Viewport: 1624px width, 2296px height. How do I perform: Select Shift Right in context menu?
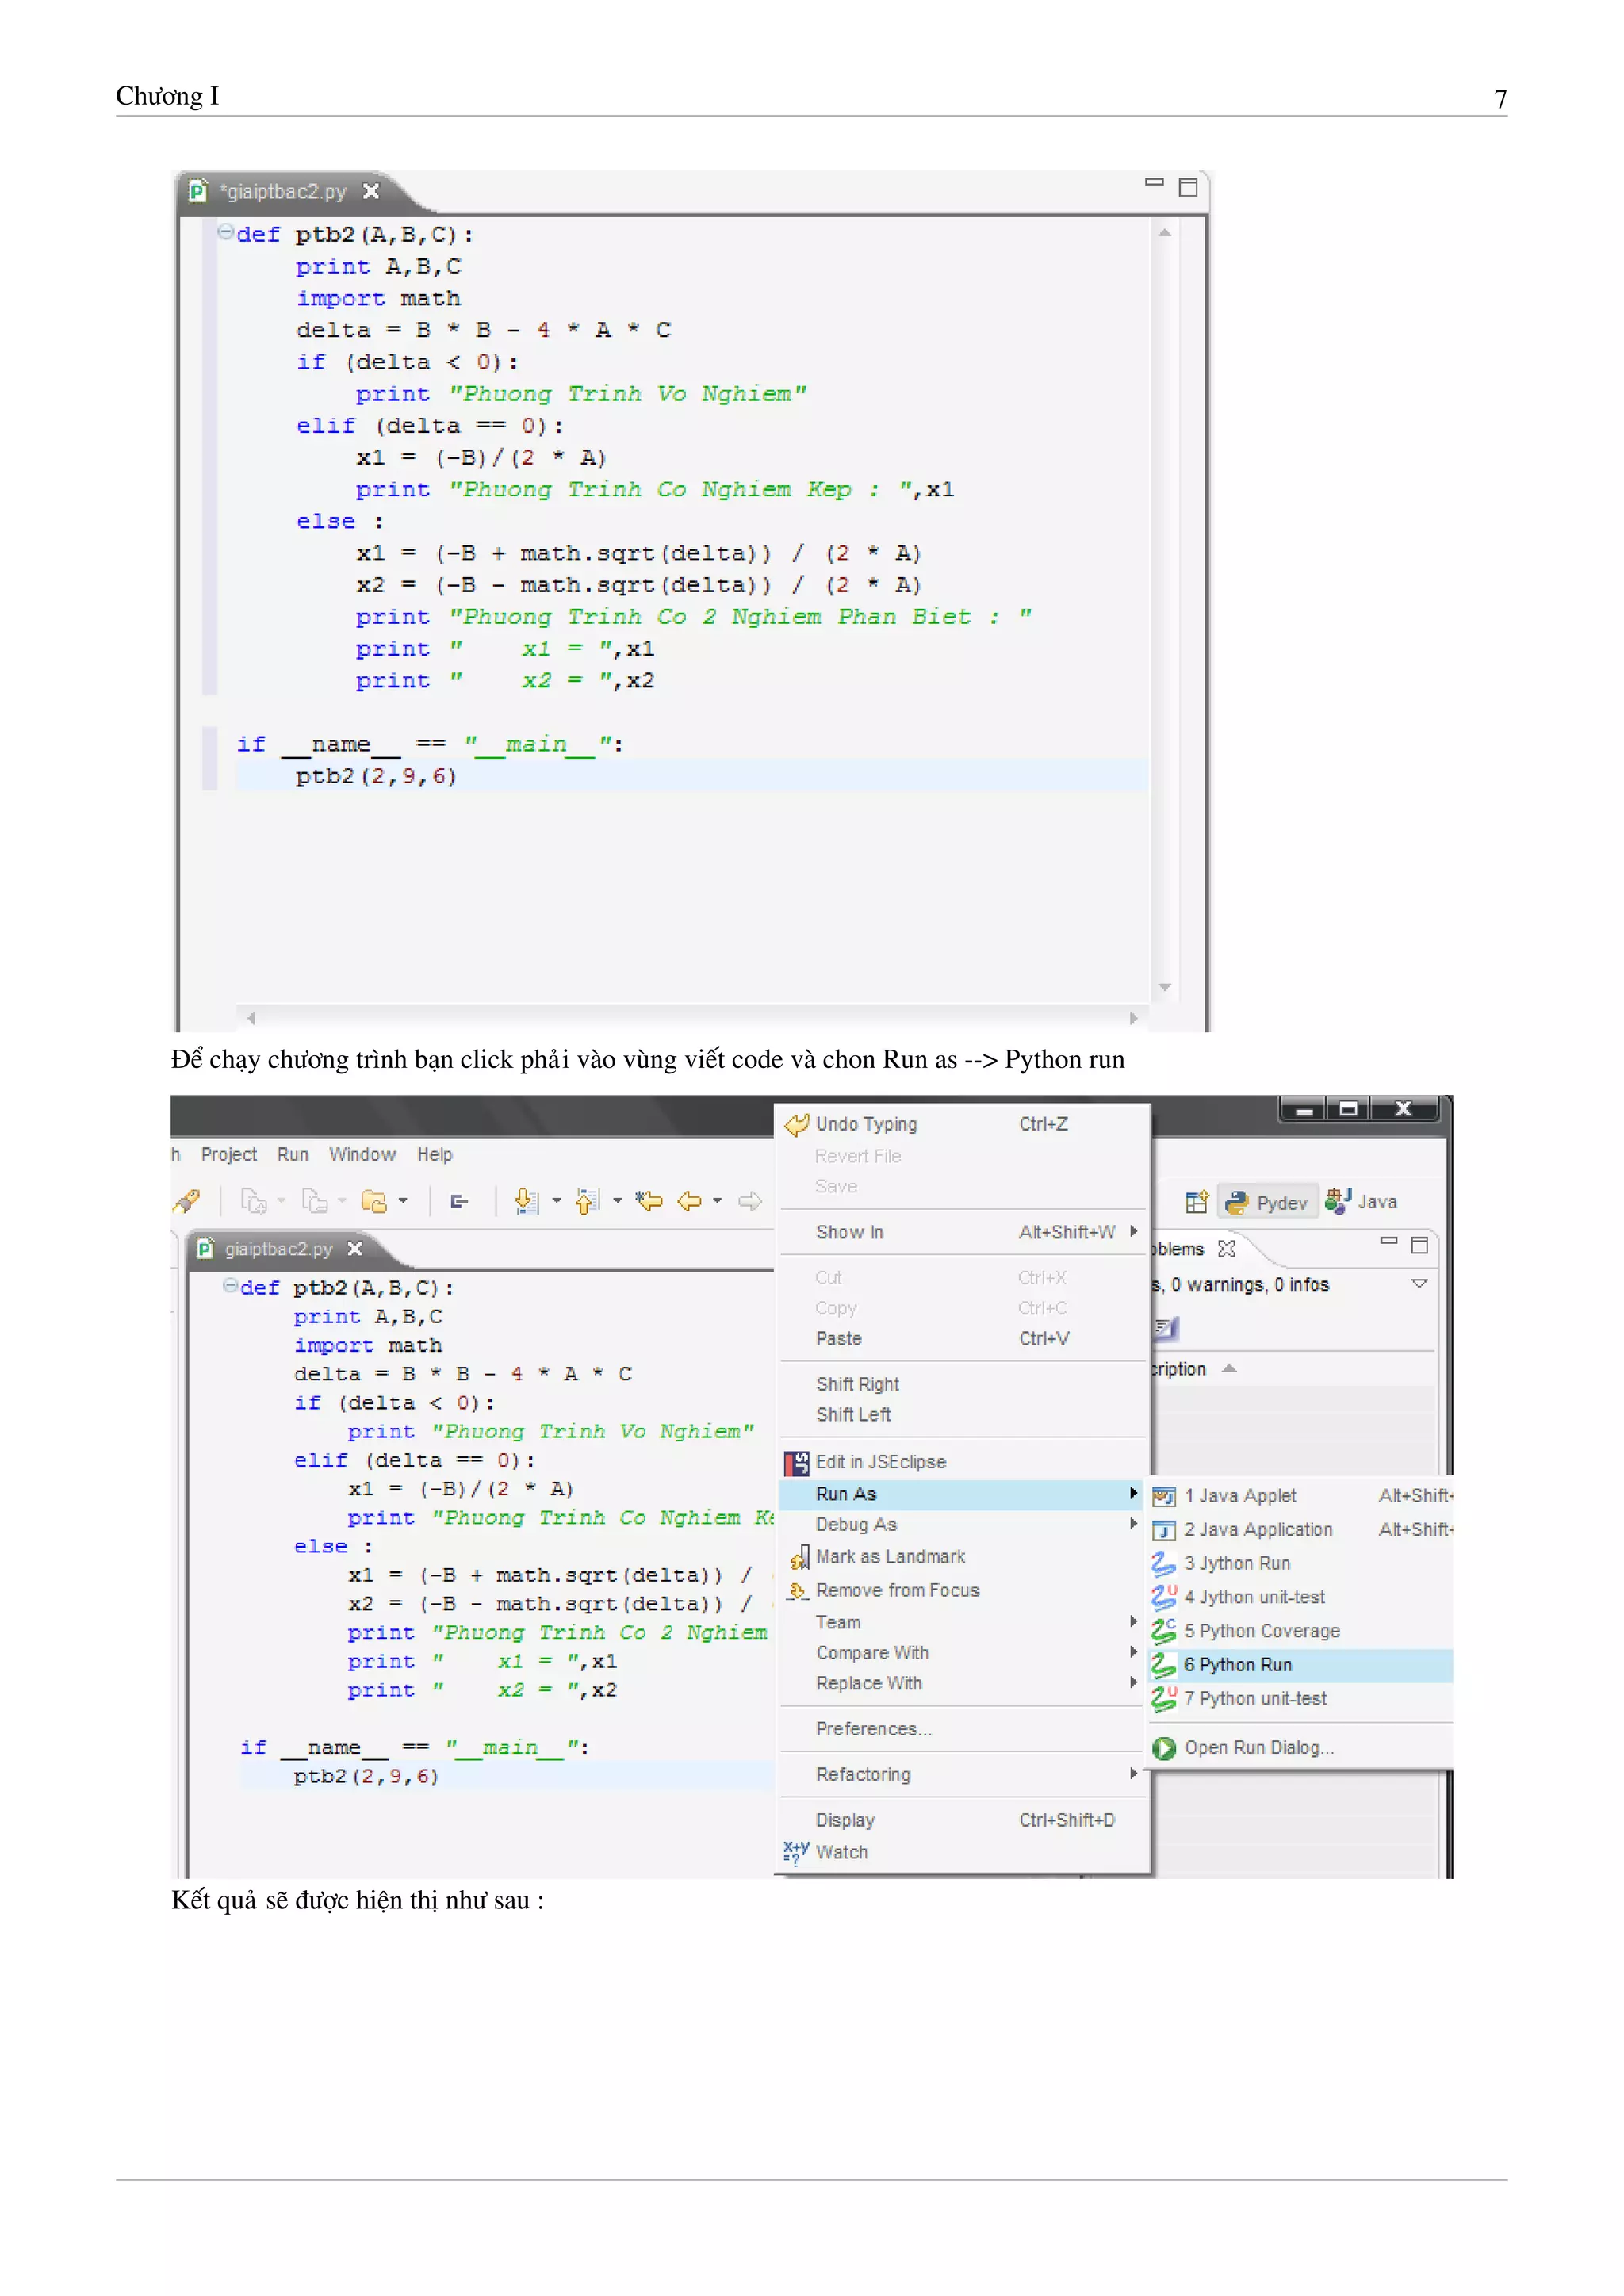tap(964, 1384)
